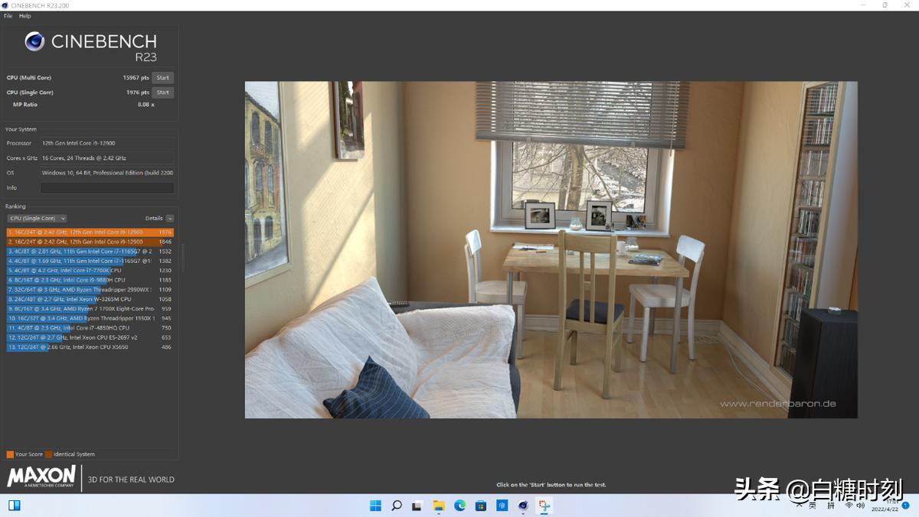The image size is (919, 517).
Task: Open the Widgets icon at taskbar left
Action: pyautogui.click(x=14, y=506)
